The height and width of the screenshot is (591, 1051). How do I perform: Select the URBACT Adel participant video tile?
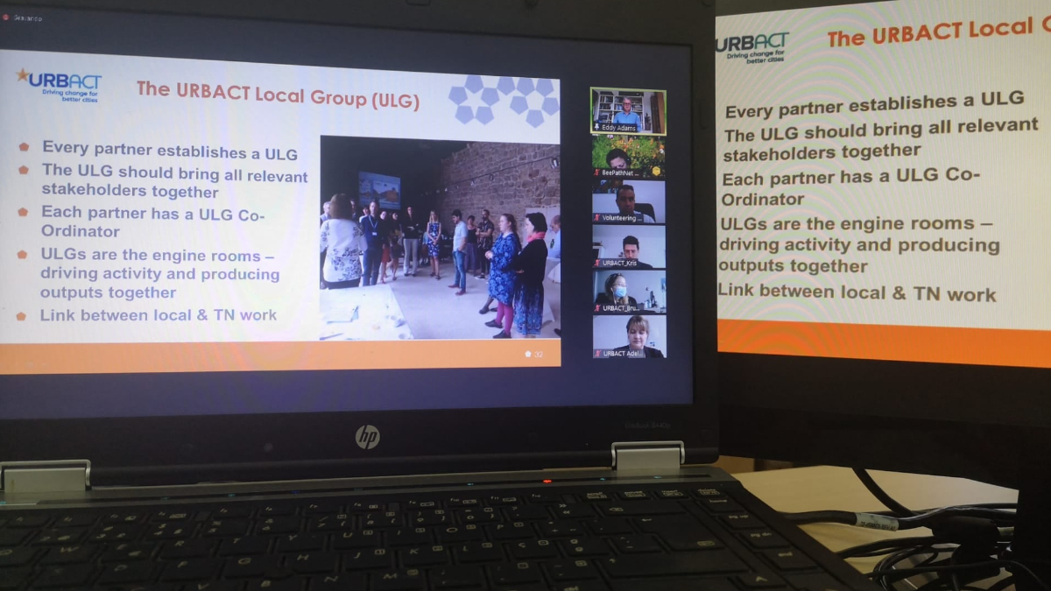629,336
